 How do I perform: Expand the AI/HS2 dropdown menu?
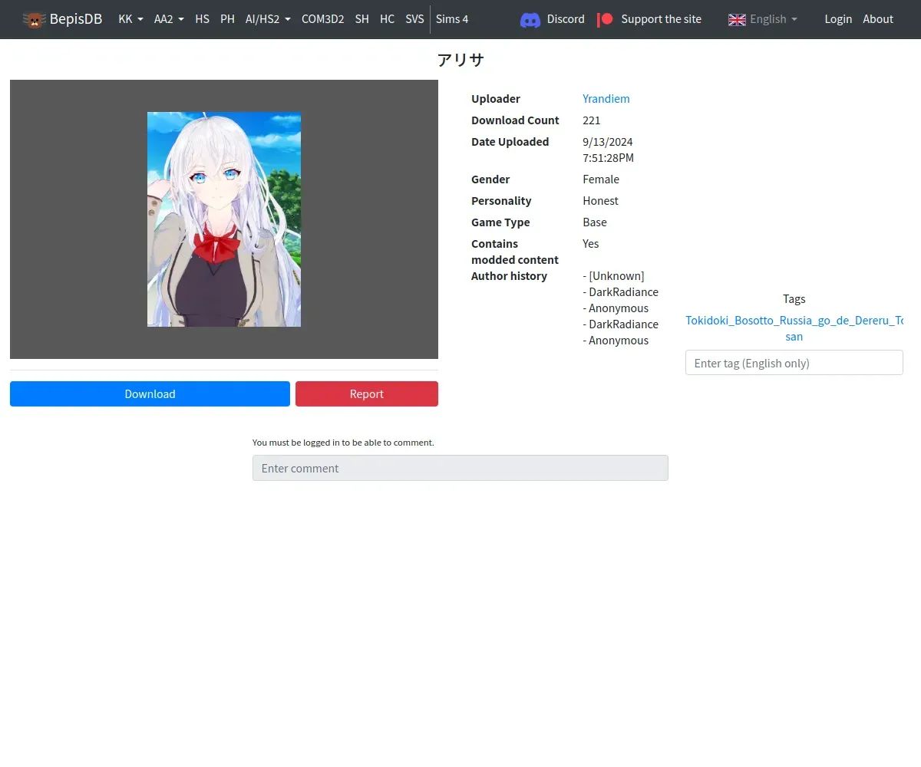(268, 19)
